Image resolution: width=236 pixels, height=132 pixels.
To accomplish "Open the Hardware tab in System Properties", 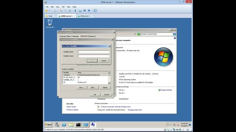I will tap(75, 36).
